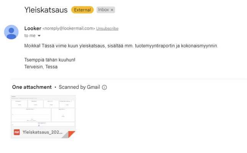Open the Yleiskatsaus_202... attachment file name

[x=43, y=132]
